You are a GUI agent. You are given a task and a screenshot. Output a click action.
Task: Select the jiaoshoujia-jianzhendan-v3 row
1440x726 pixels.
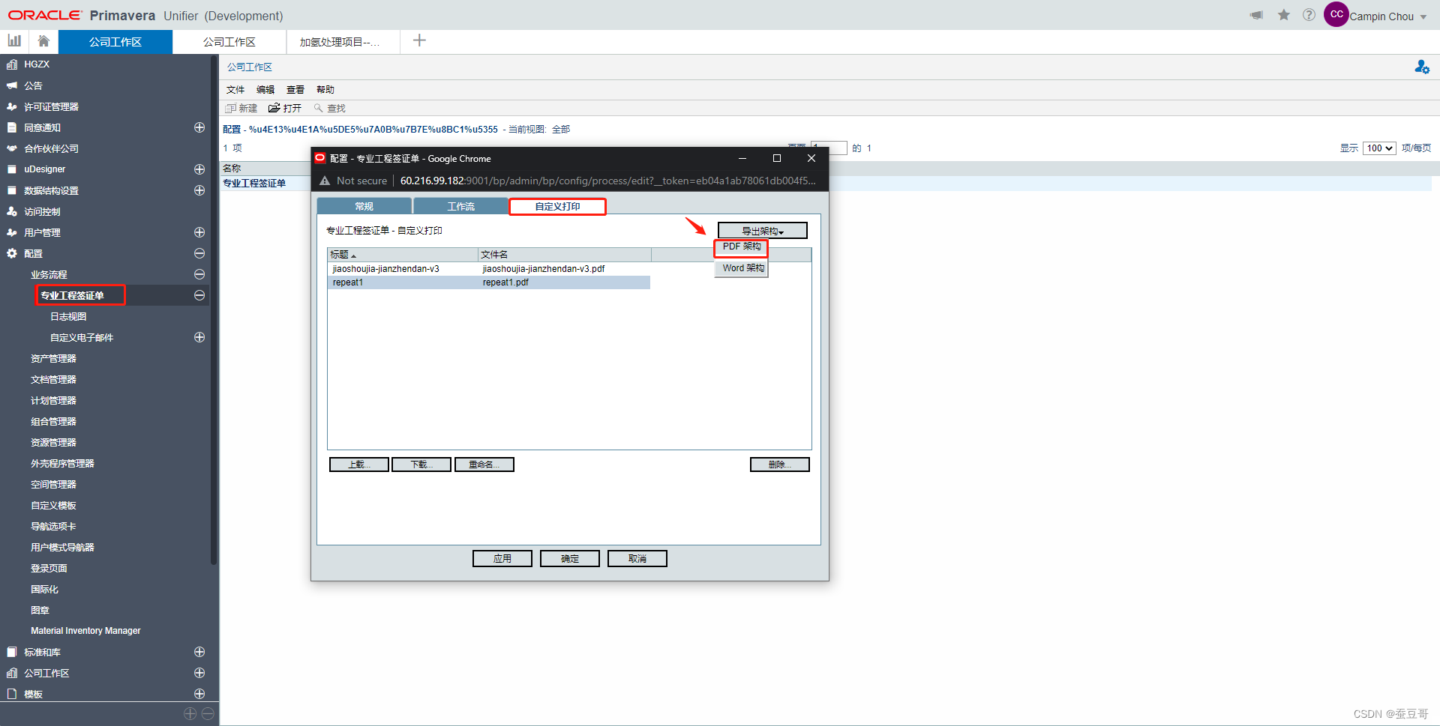(386, 269)
